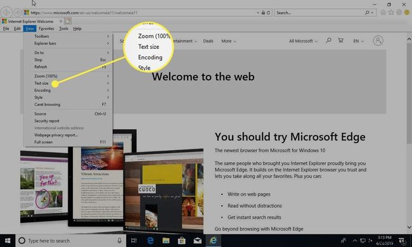Viewport: 412px width, 247px height.
Task: Click the taskbar clock and date
Action: pyautogui.click(x=384, y=241)
